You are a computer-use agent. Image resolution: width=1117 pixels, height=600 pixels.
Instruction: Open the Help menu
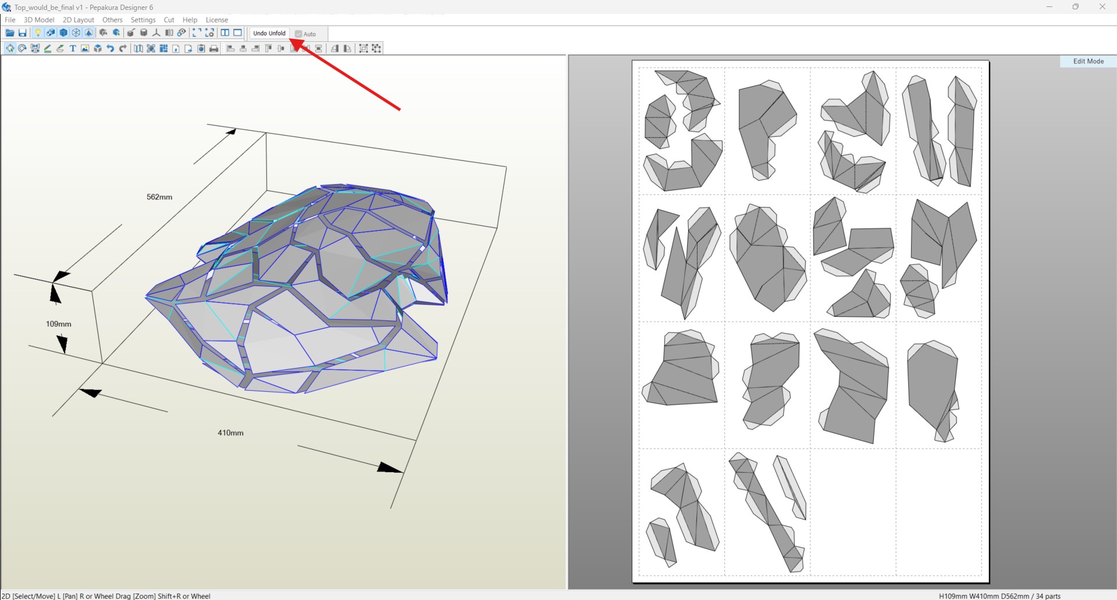click(x=190, y=20)
